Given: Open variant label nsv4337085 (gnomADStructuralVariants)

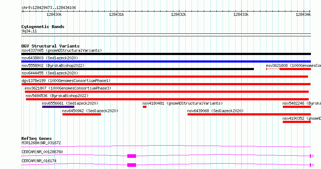Looking at the screenshot, I should [x=62, y=50].
